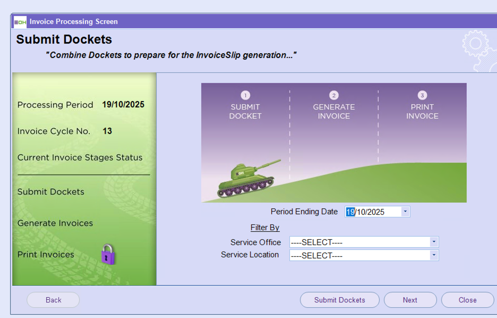Select the step 3 circle in the banner
The width and height of the screenshot is (497, 318).
click(x=422, y=95)
